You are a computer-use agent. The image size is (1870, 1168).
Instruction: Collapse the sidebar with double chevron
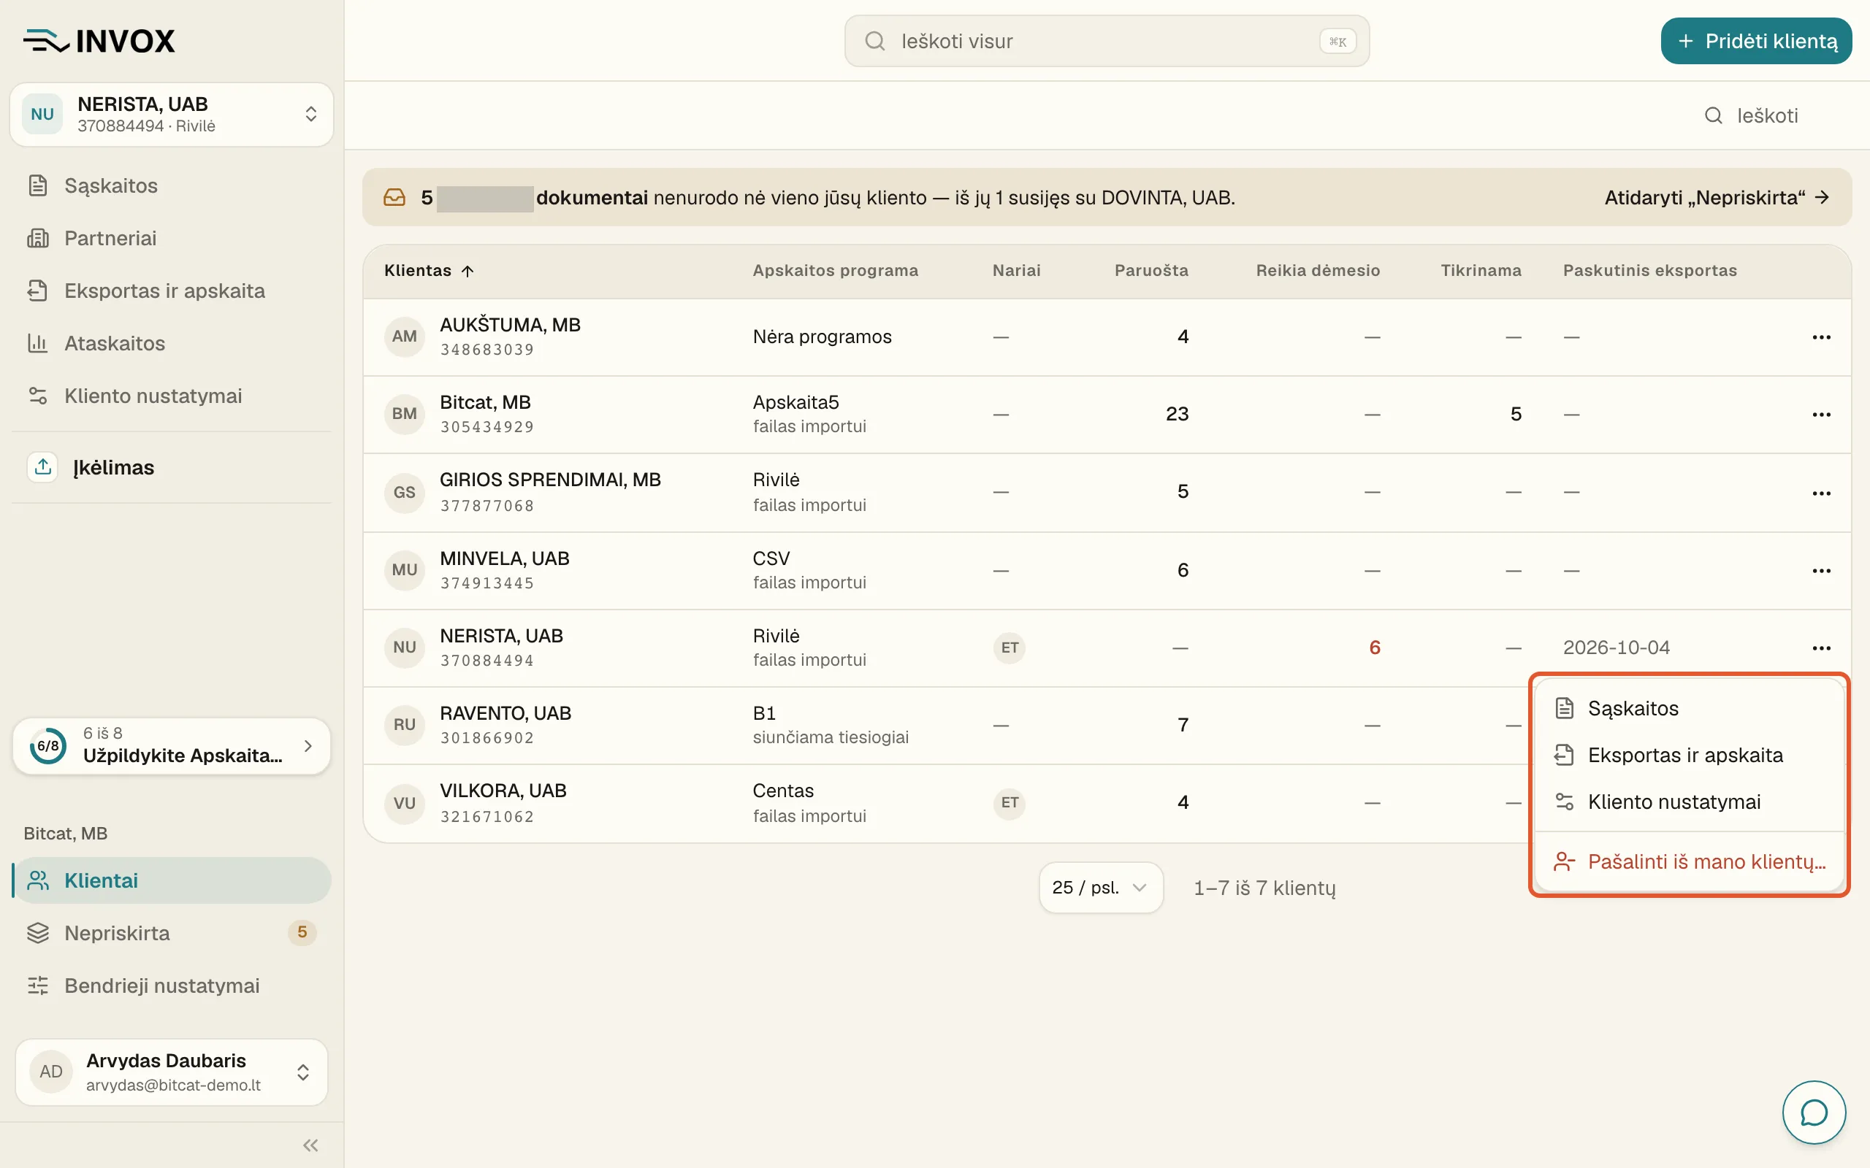tap(310, 1145)
